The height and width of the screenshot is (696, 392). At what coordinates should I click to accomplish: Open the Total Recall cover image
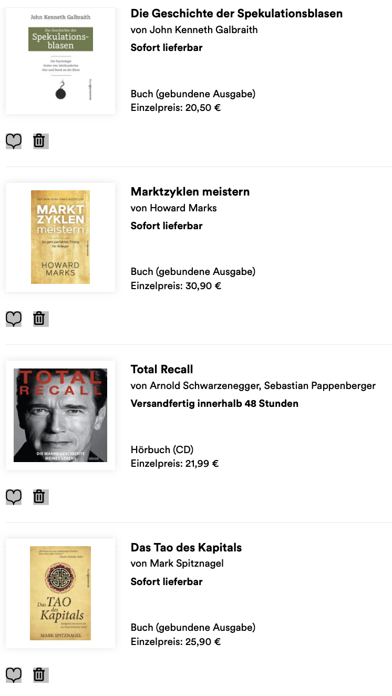coord(60,415)
